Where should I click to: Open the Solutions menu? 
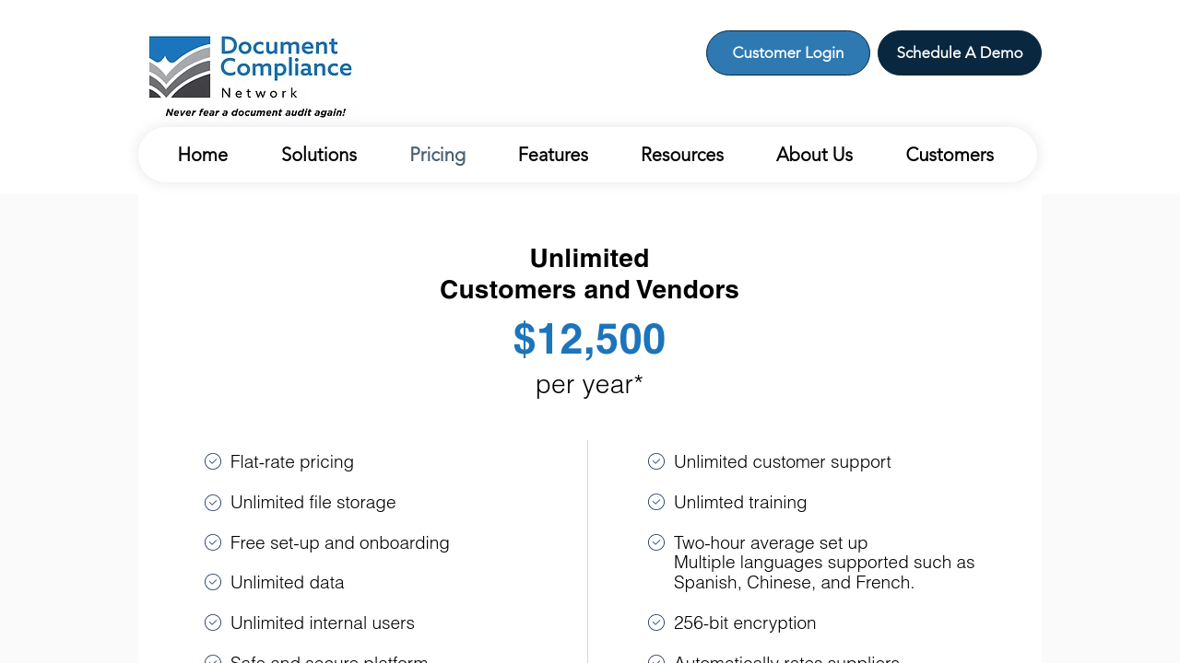coord(319,155)
